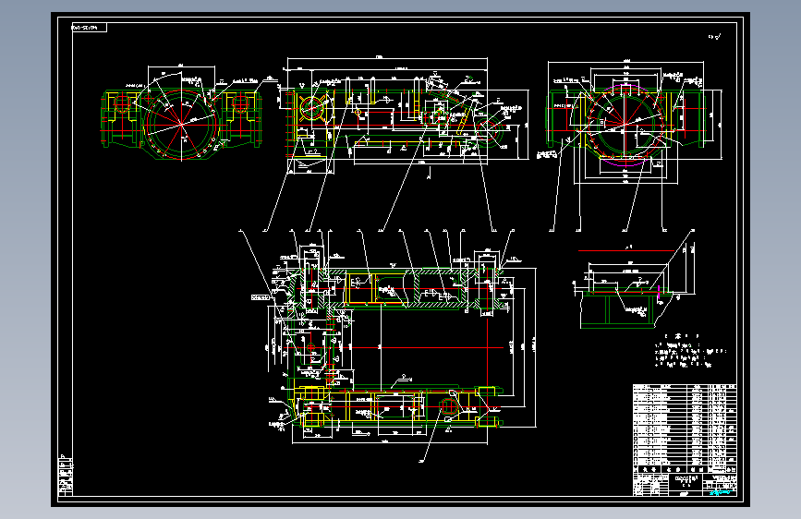
Task: Select the top-right end view with bolt circle
Action: tap(630, 122)
